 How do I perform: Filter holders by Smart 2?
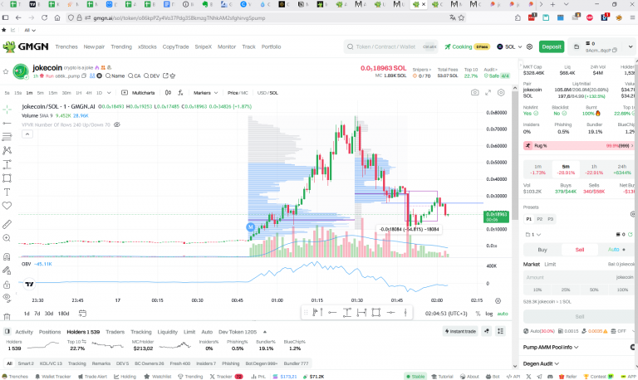(26, 363)
